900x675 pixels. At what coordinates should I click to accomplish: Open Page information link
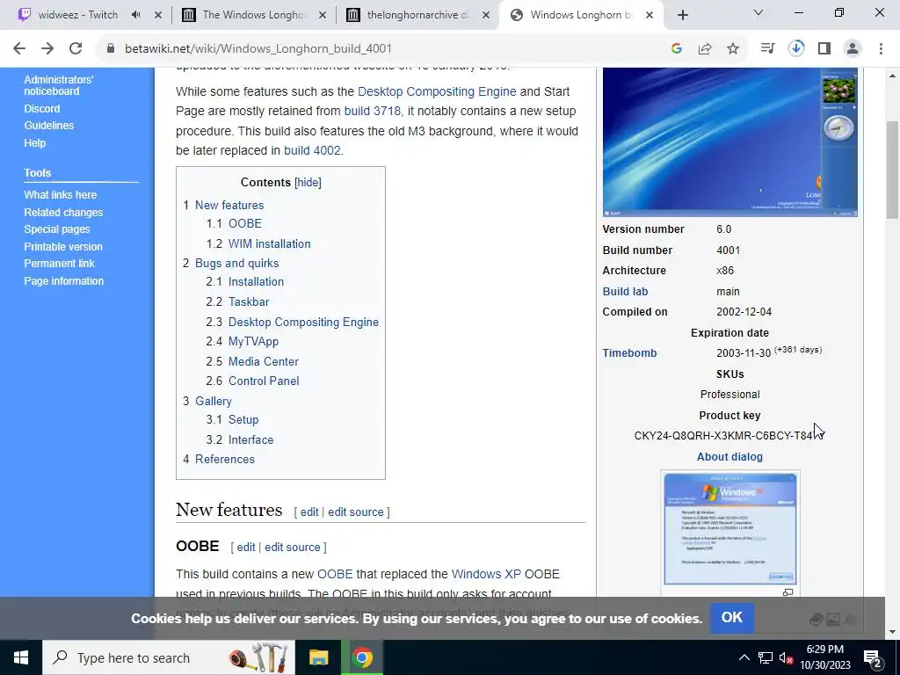click(x=63, y=281)
